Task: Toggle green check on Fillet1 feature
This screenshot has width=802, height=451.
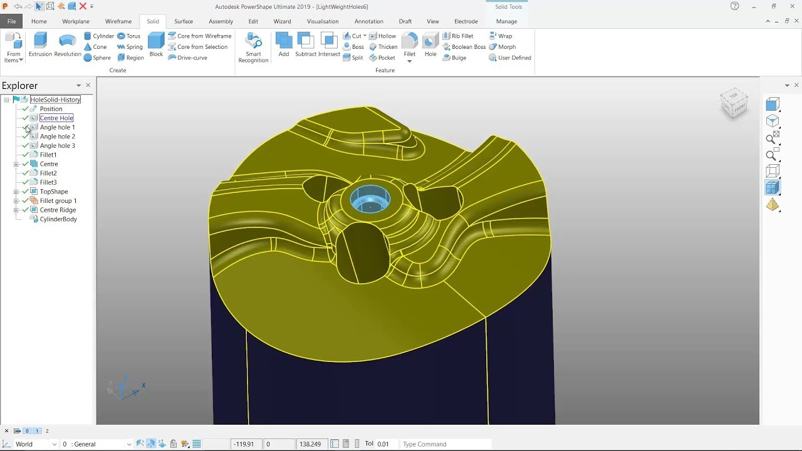Action: (x=26, y=155)
